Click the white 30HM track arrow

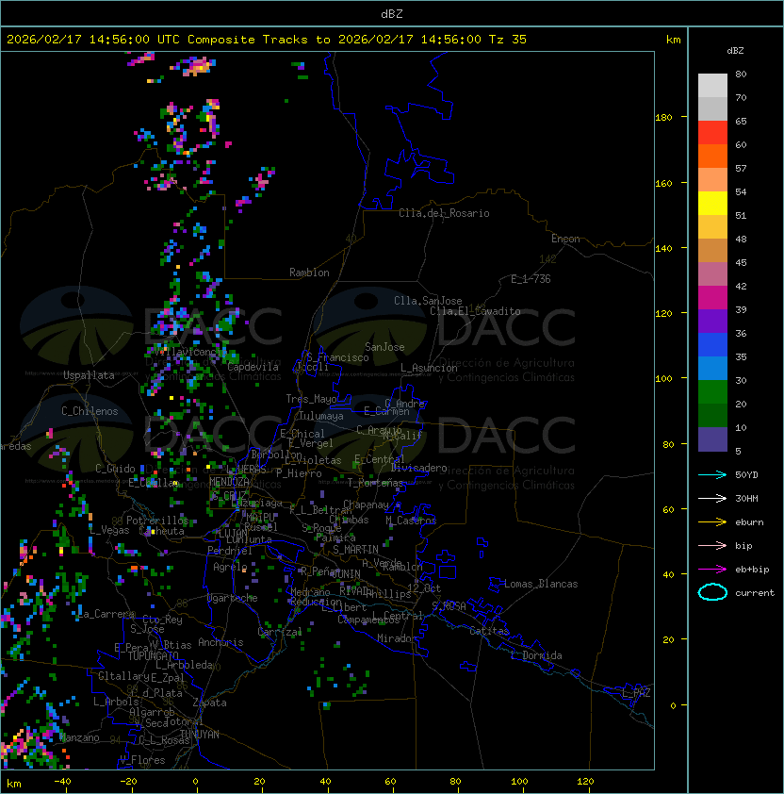click(x=712, y=498)
